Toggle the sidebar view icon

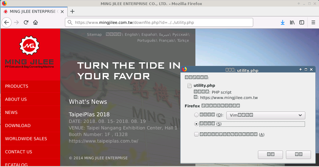coord(302,22)
